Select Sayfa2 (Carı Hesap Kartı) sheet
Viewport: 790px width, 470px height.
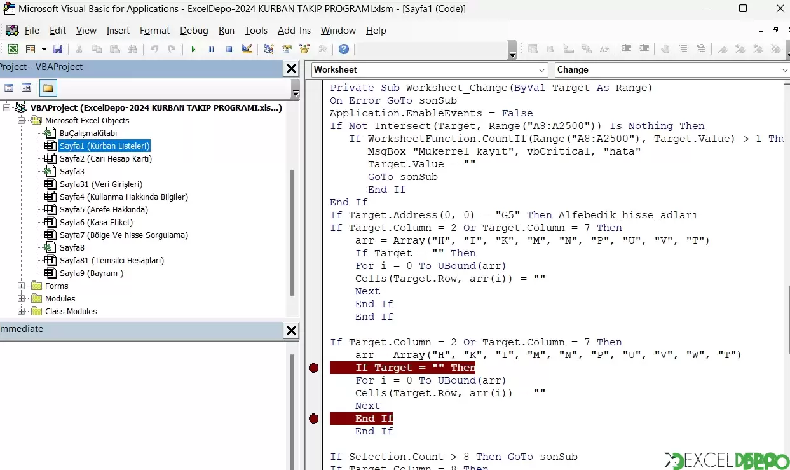point(106,158)
